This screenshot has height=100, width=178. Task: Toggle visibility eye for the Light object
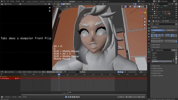tap(176, 7)
